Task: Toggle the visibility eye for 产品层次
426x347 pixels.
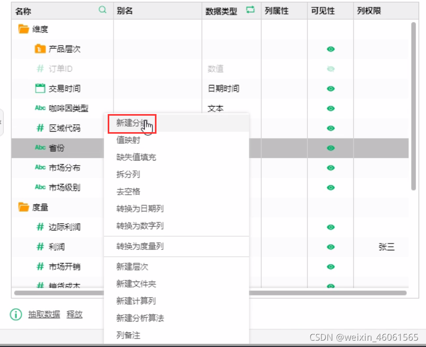Action: 329,48
